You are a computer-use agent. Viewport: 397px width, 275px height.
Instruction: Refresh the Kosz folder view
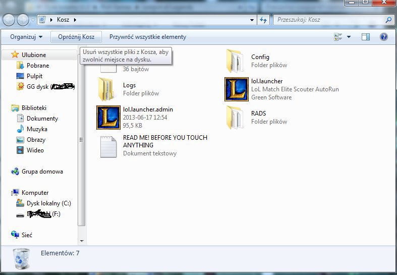tap(263, 20)
